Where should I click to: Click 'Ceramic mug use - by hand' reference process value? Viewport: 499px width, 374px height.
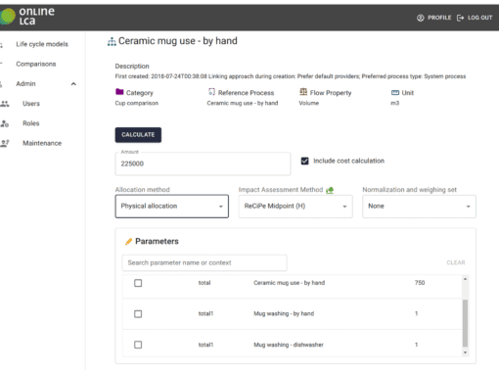click(243, 103)
